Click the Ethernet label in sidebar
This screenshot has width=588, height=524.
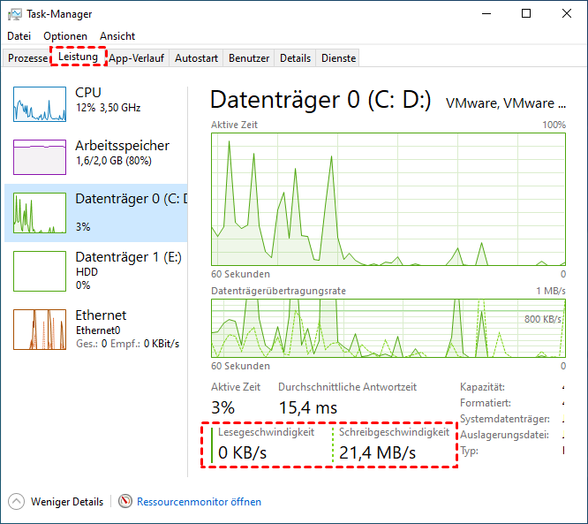coord(101,315)
